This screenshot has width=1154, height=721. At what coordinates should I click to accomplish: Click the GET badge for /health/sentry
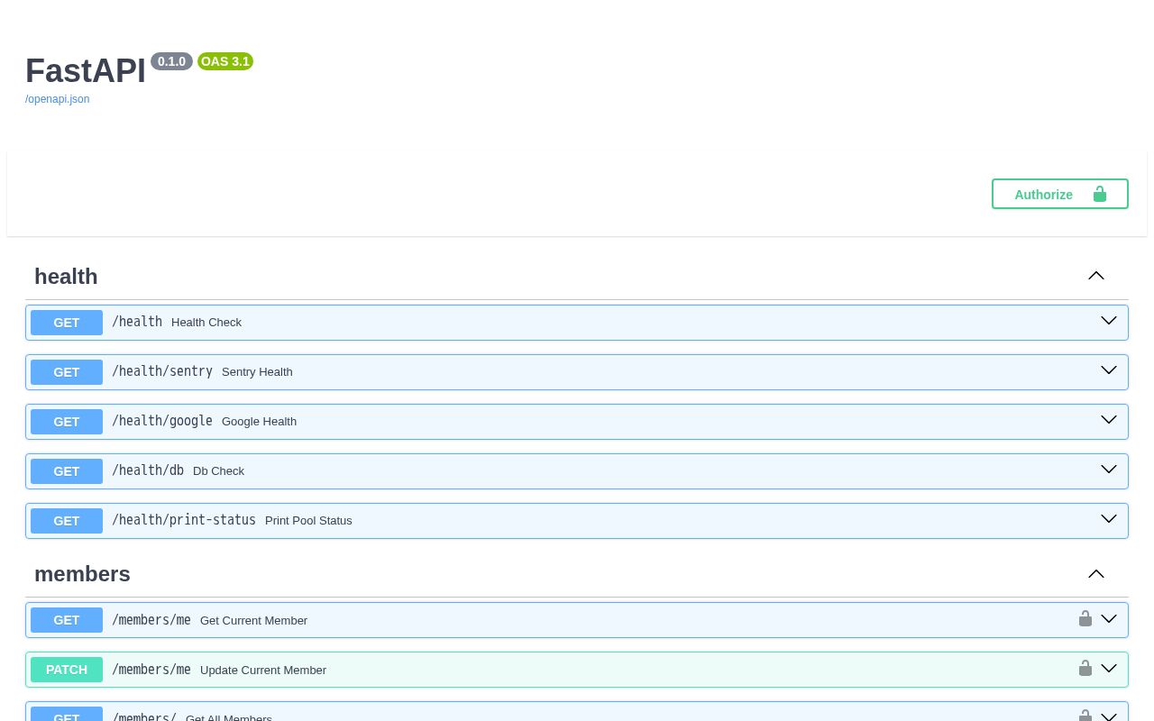[x=67, y=372]
